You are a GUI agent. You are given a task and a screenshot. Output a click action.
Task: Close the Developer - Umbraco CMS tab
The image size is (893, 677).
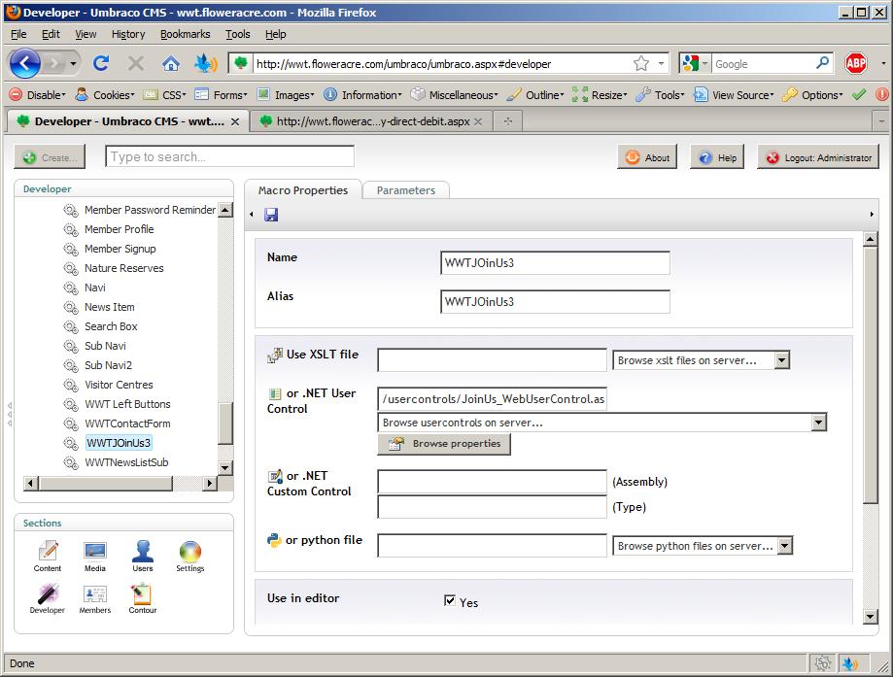click(x=234, y=121)
